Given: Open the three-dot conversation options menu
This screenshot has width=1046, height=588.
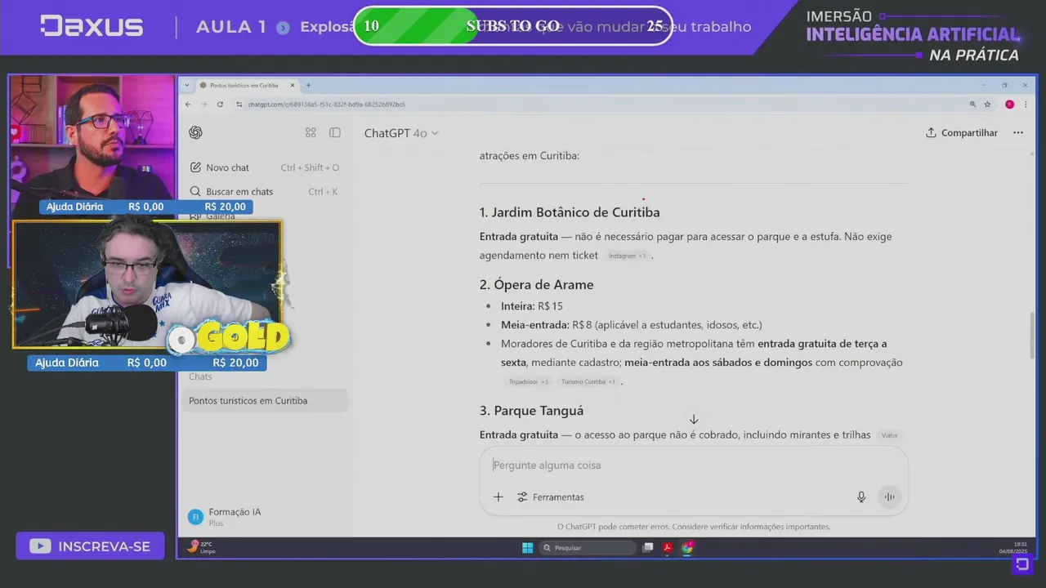Looking at the screenshot, I should 1017,132.
